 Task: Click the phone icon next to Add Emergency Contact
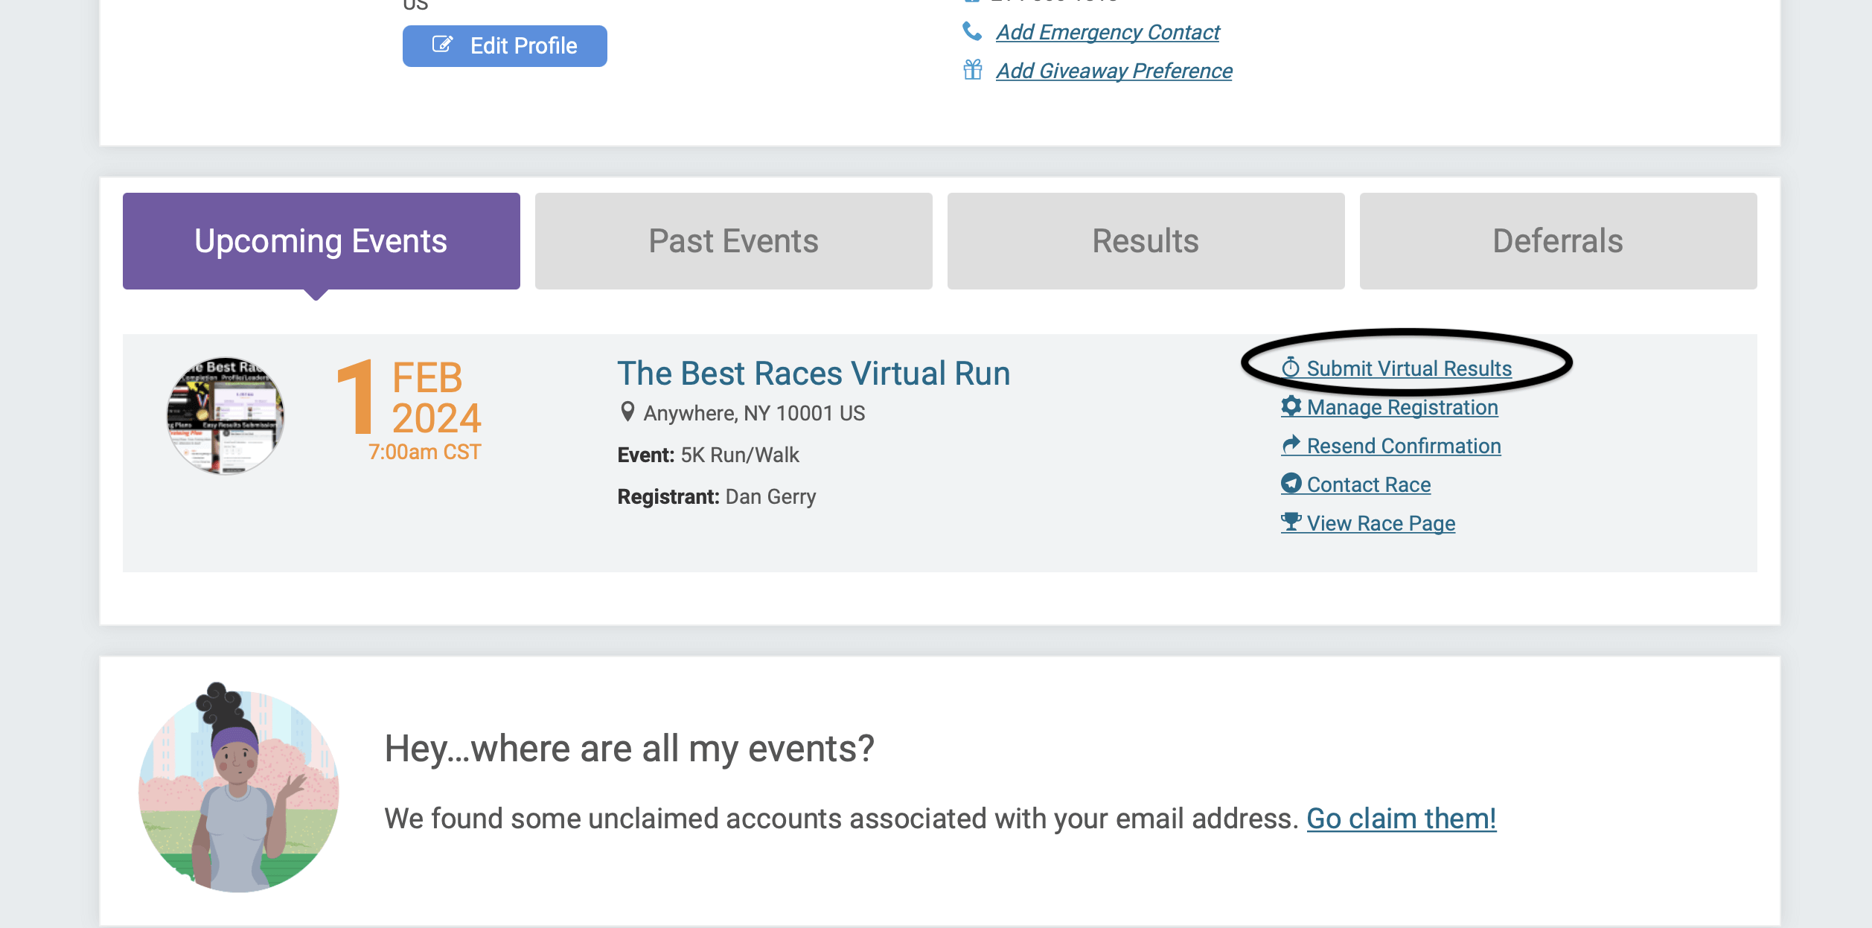pyautogui.click(x=971, y=31)
